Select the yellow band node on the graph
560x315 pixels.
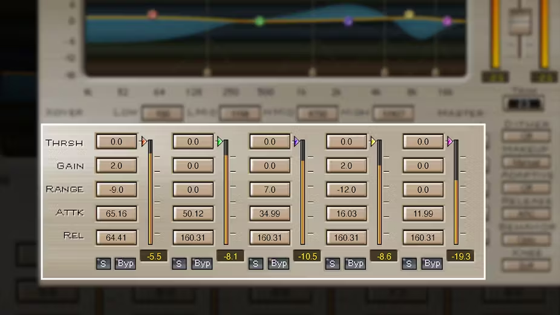pos(409,14)
